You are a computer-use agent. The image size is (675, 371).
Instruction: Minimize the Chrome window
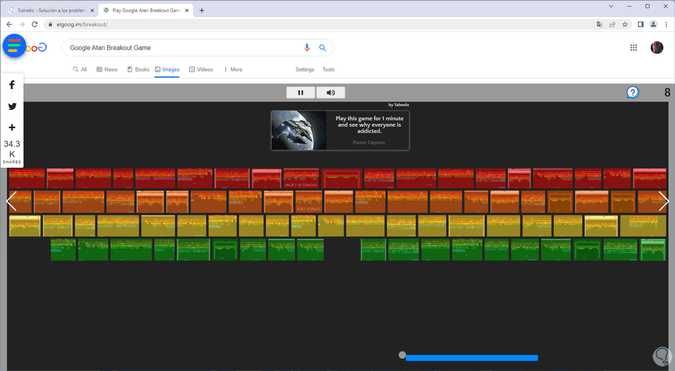[629, 6]
